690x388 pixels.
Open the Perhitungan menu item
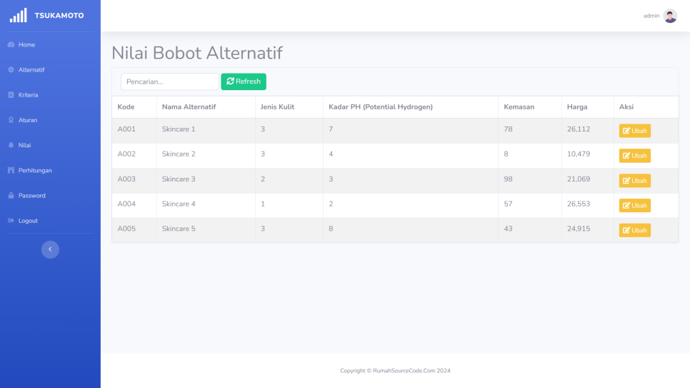[35, 171]
